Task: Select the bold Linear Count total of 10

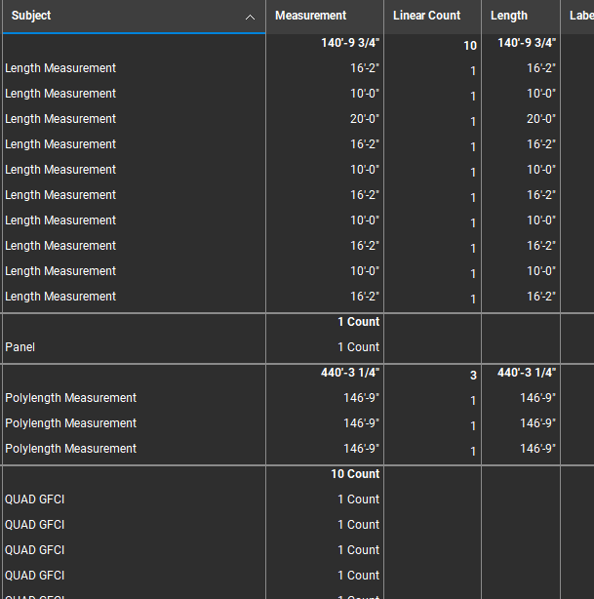Action: point(470,46)
